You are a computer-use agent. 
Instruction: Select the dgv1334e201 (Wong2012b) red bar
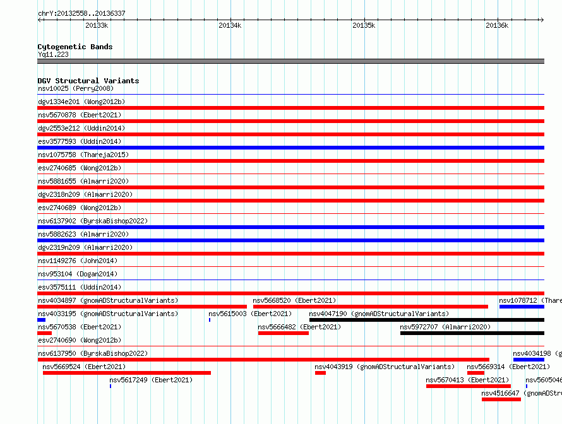coord(290,108)
